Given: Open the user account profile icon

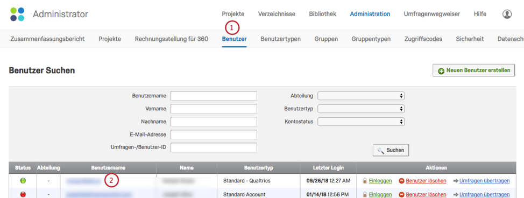Looking at the screenshot, I should [507, 14].
